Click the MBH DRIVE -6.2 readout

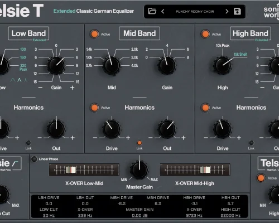[122, 201]
